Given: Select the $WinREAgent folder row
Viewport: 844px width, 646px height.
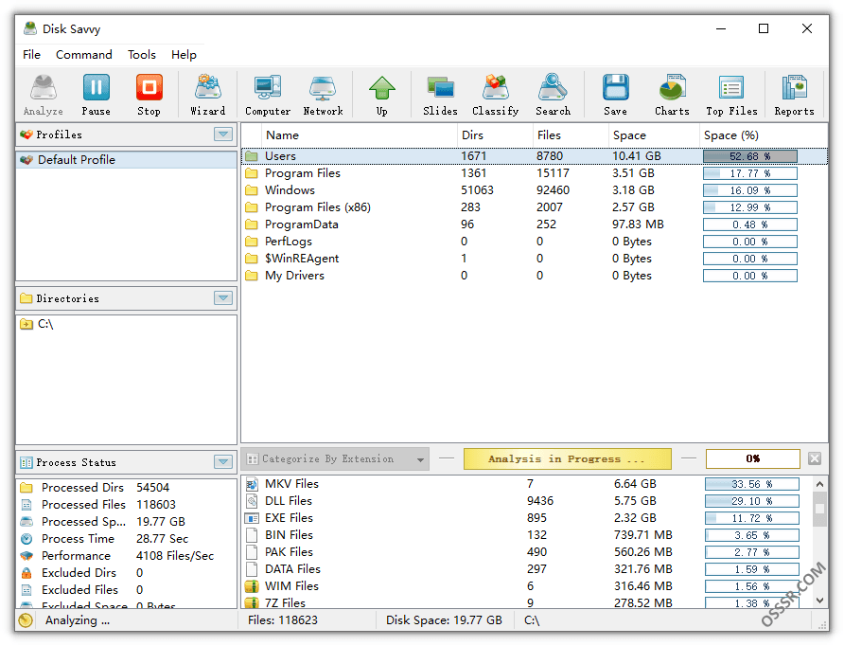Looking at the screenshot, I should (534, 259).
